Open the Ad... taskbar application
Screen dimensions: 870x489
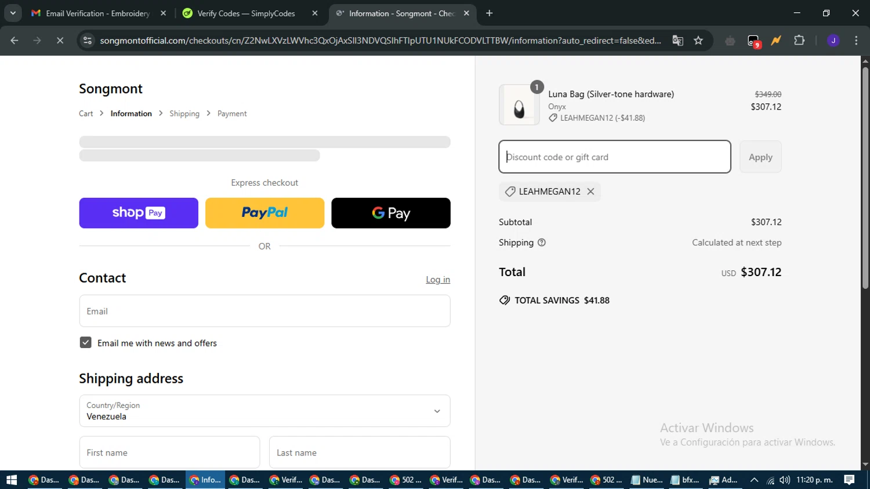[x=724, y=480]
